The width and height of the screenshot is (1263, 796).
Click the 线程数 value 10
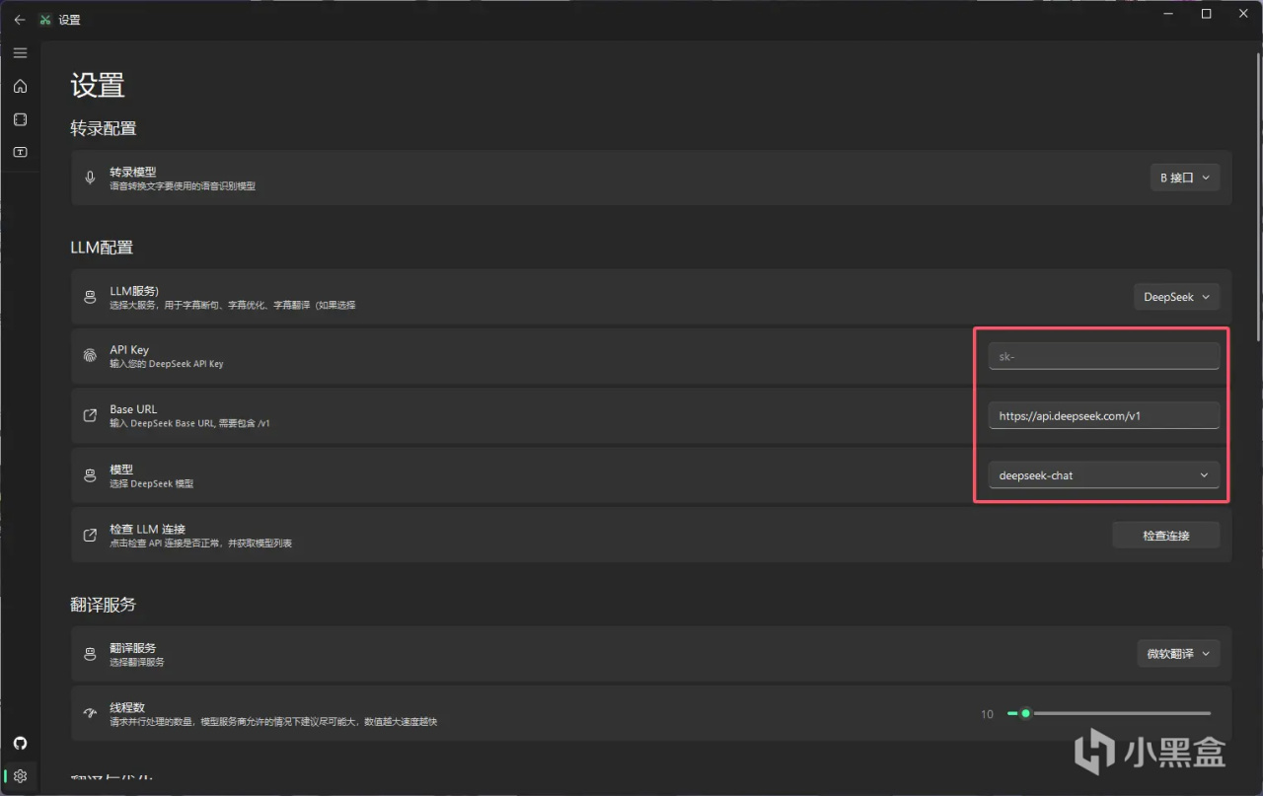(987, 714)
